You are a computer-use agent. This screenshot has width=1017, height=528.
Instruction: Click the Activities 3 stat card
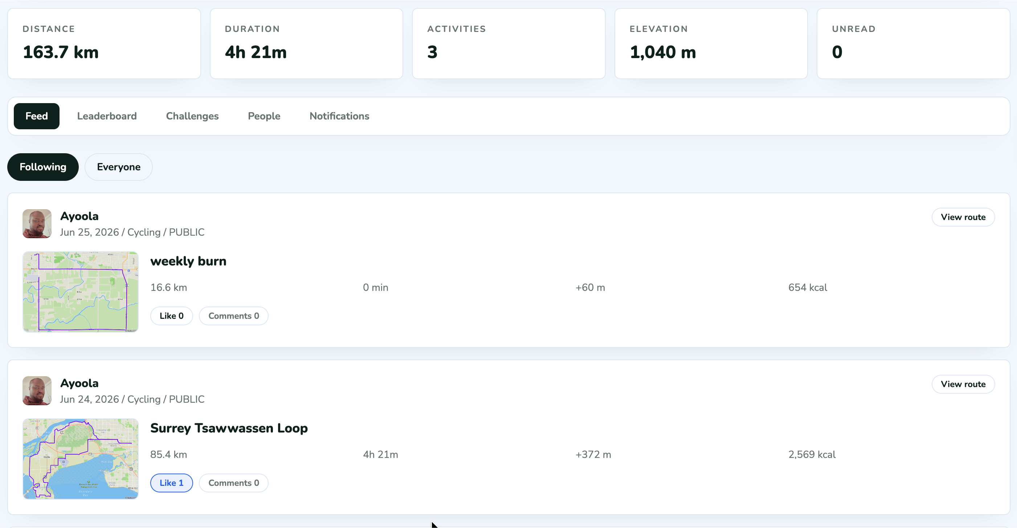click(508, 44)
